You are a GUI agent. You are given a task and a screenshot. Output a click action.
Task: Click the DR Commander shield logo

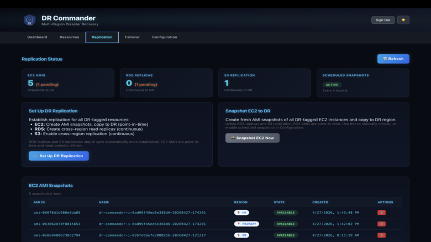click(x=29, y=20)
